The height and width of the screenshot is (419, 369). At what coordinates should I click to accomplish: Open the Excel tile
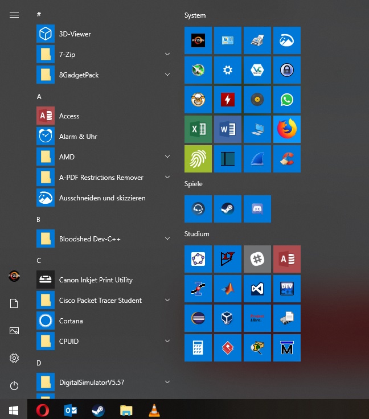click(x=198, y=129)
